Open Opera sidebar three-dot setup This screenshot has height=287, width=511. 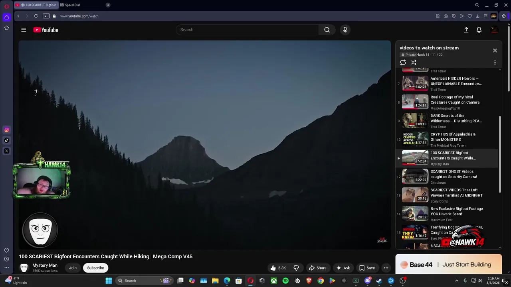[6, 268]
